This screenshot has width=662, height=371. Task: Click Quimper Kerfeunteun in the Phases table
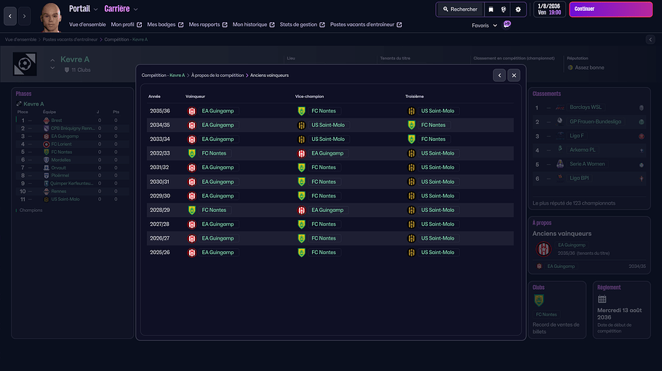[72, 184]
